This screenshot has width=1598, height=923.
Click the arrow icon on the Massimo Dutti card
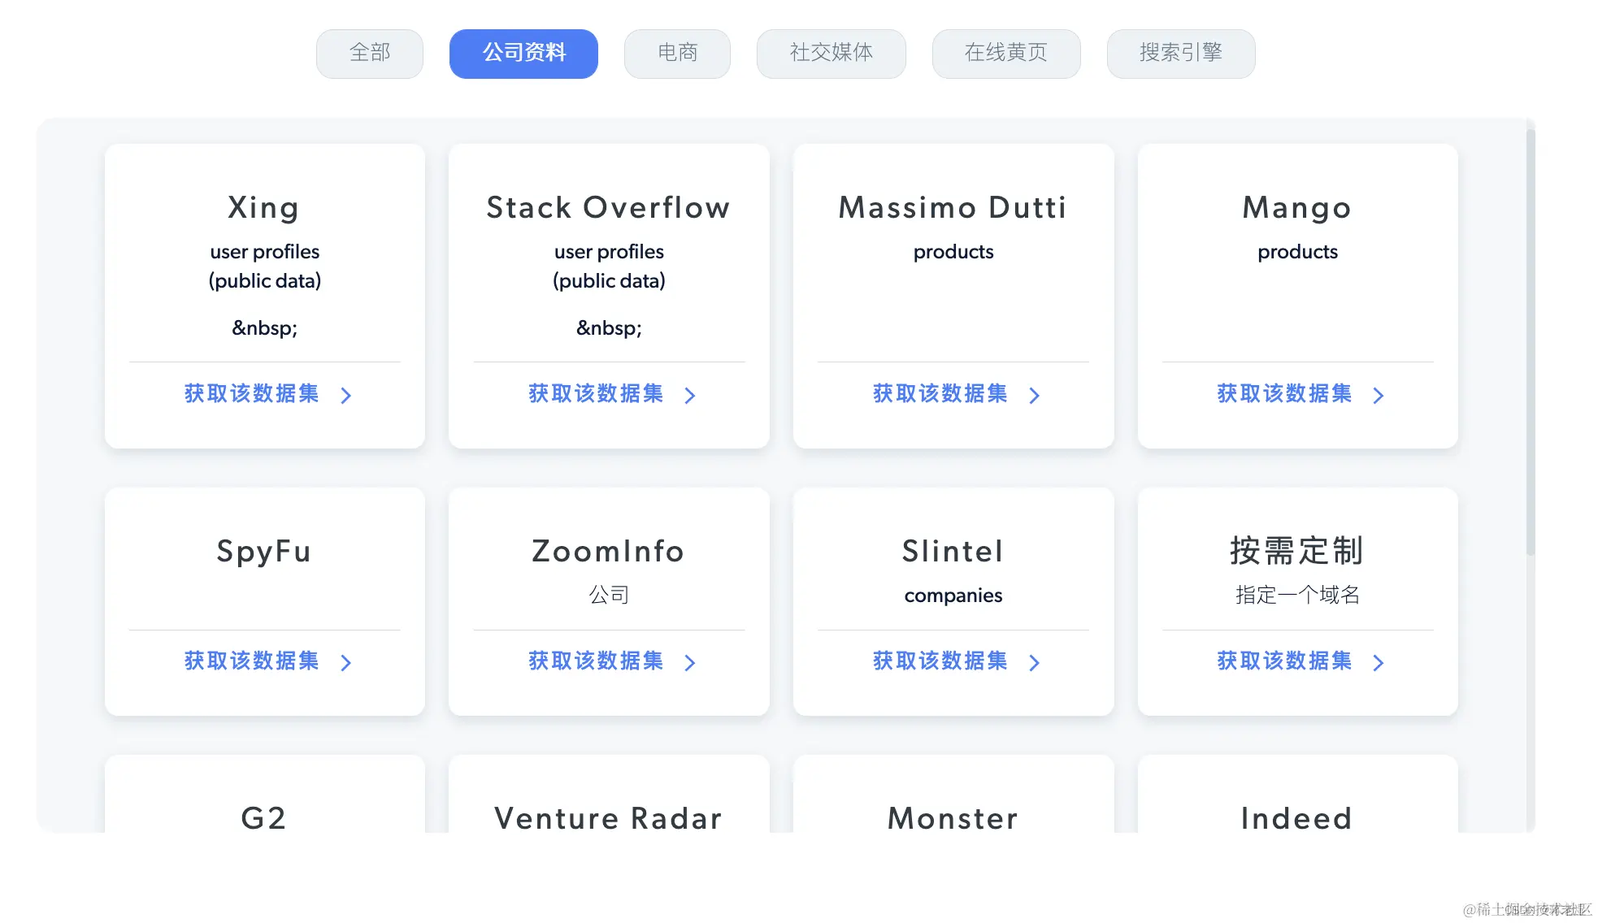[x=1034, y=396]
